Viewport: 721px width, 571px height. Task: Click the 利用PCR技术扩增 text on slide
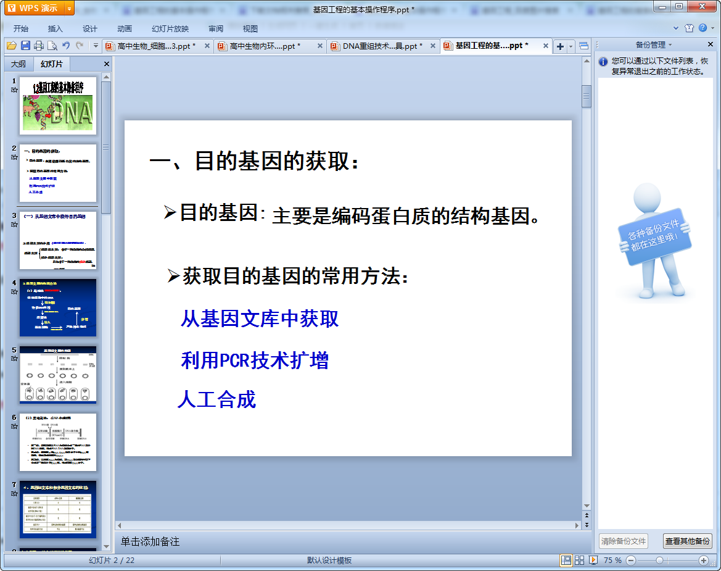[x=254, y=360]
